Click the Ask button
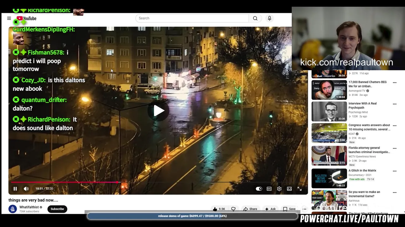 coord(270,209)
